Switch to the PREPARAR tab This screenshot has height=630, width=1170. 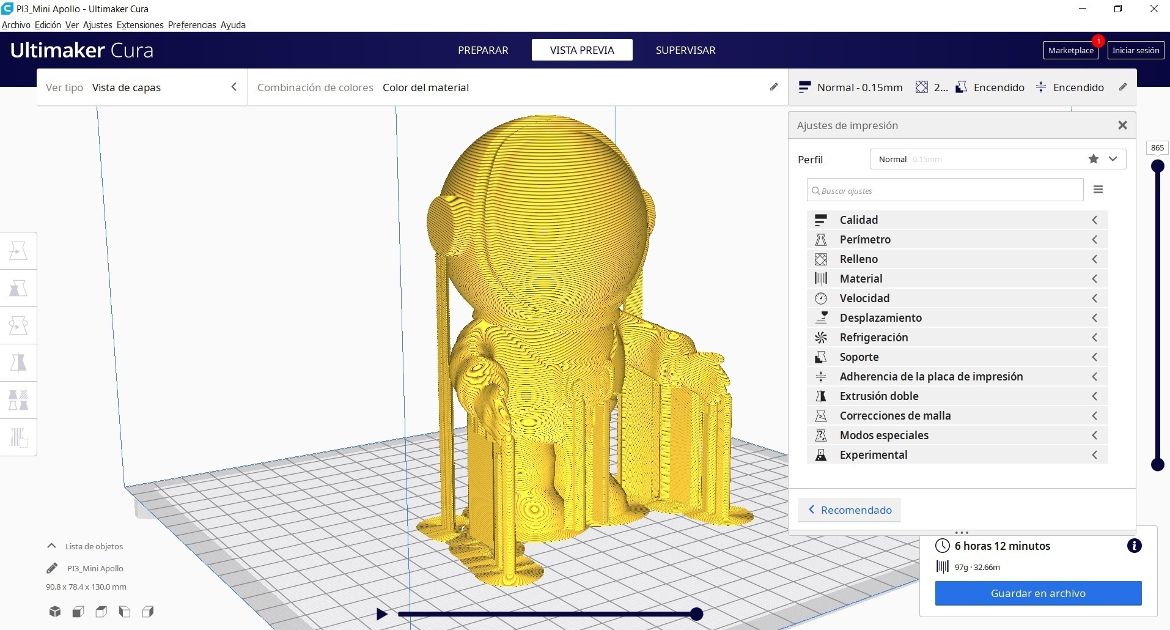point(483,50)
